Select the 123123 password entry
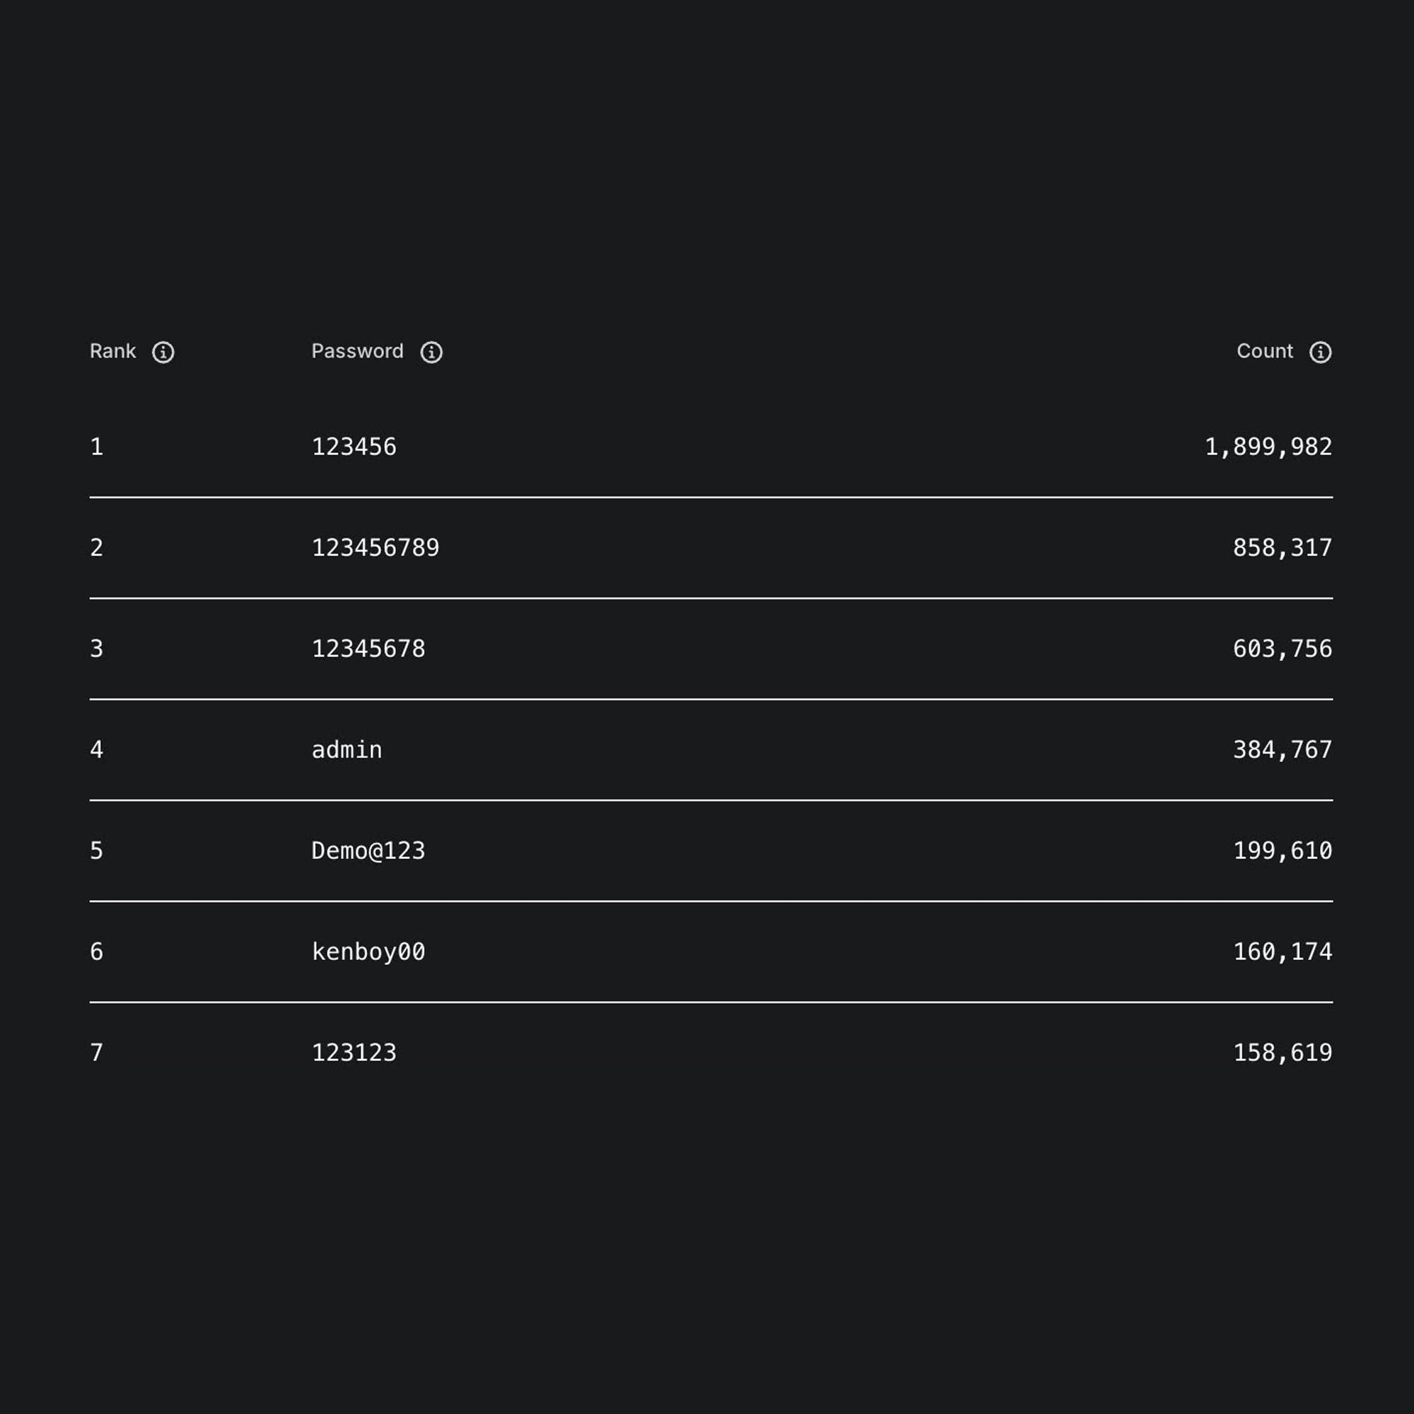The image size is (1414, 1414). click(x=353, y=1053)
